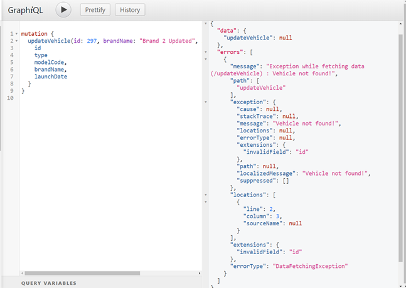Click the up arrow of the response scrollbar
The height and width of the screenshot is (288, 406).
402,23
